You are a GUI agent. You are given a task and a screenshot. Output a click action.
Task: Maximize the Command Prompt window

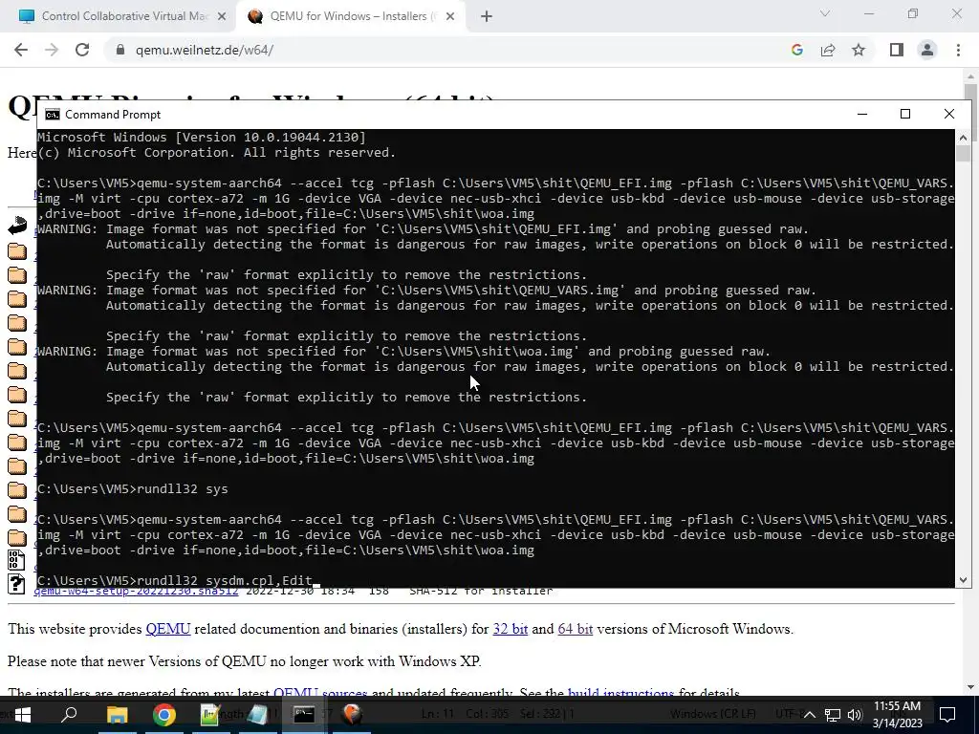905,114
